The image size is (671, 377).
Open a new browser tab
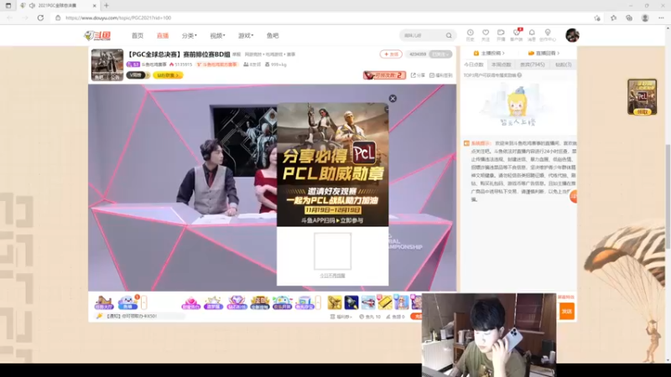107,6
